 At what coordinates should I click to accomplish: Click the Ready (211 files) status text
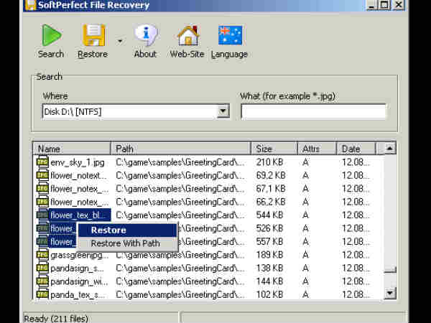[56, 319]
